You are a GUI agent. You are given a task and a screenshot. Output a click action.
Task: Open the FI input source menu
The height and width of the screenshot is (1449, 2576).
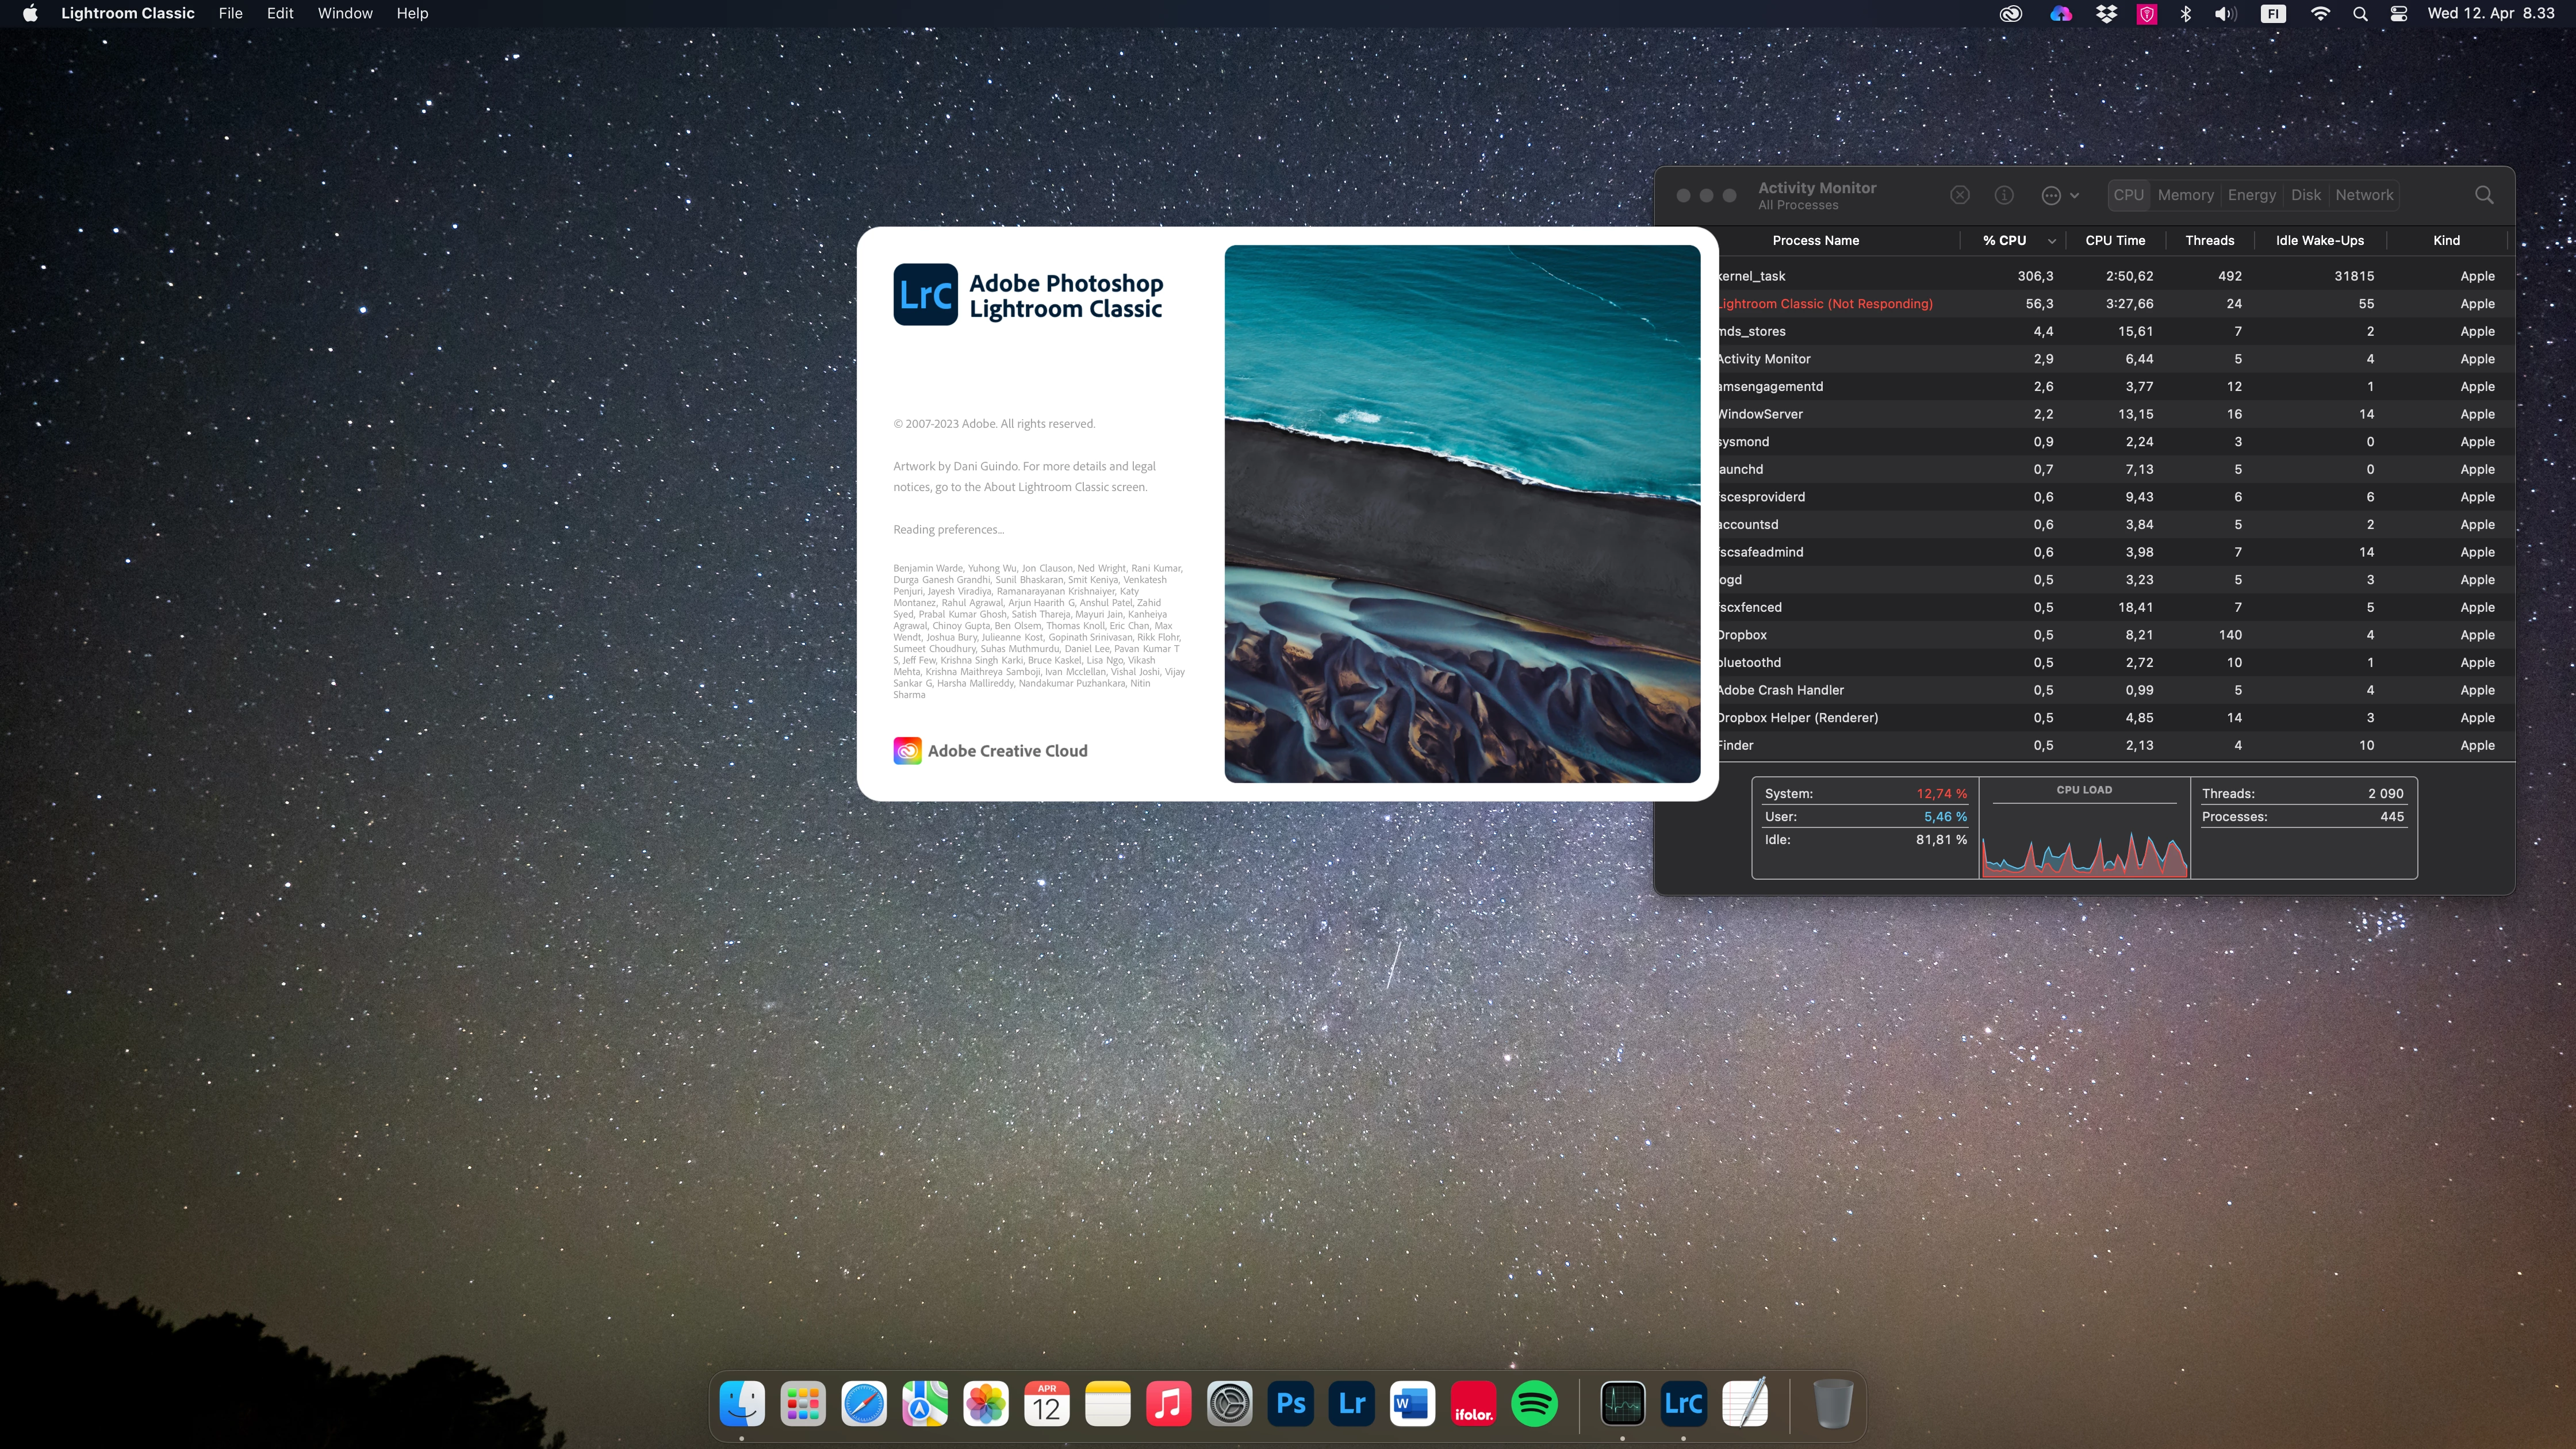click(2273, 14)
